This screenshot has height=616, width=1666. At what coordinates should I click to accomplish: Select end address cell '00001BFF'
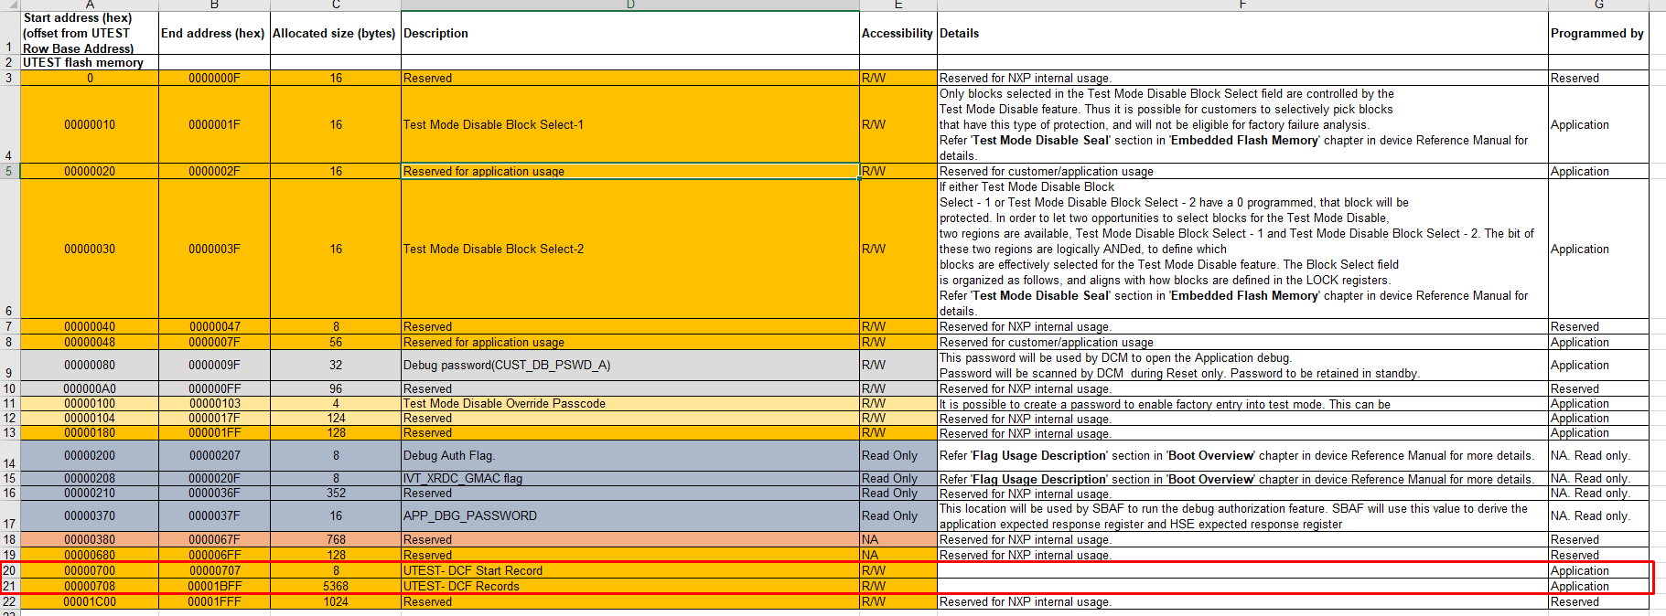click(214, 586)
